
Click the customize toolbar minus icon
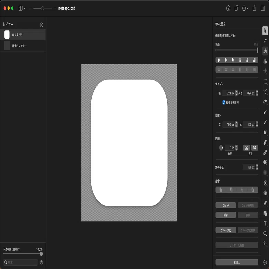coord(265,262)
